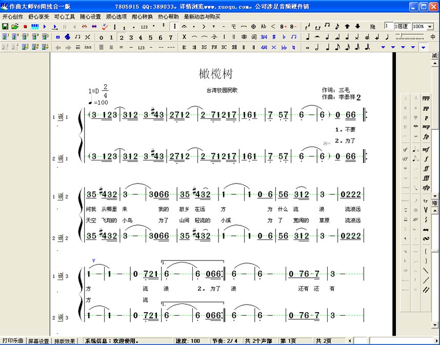440x345 pixels.
Task: Insert a 4/4 time signature
Action: click(x=264, y=47)
